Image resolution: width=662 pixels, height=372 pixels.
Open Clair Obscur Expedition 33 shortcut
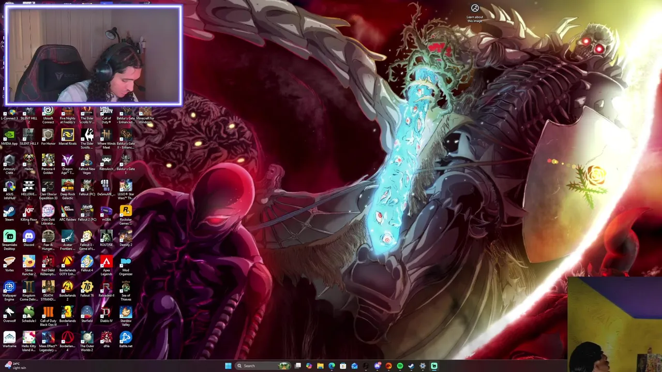48,190
